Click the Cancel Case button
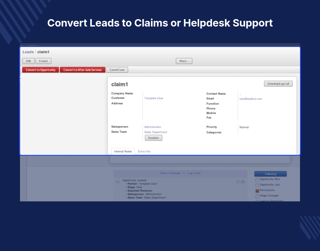The image size is (320, 251). coord(117,70)
